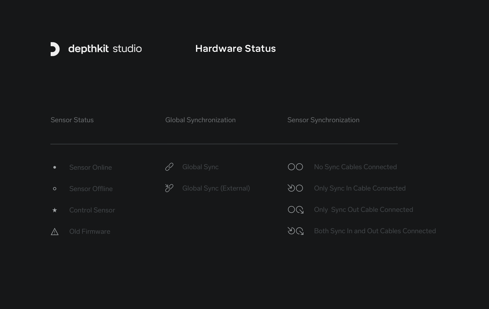Select the Sensor Status column heading

(x=72, y=120)
